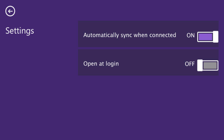
Task: Turn off the automatic sync toggle
Action: [x=207, y=37]
